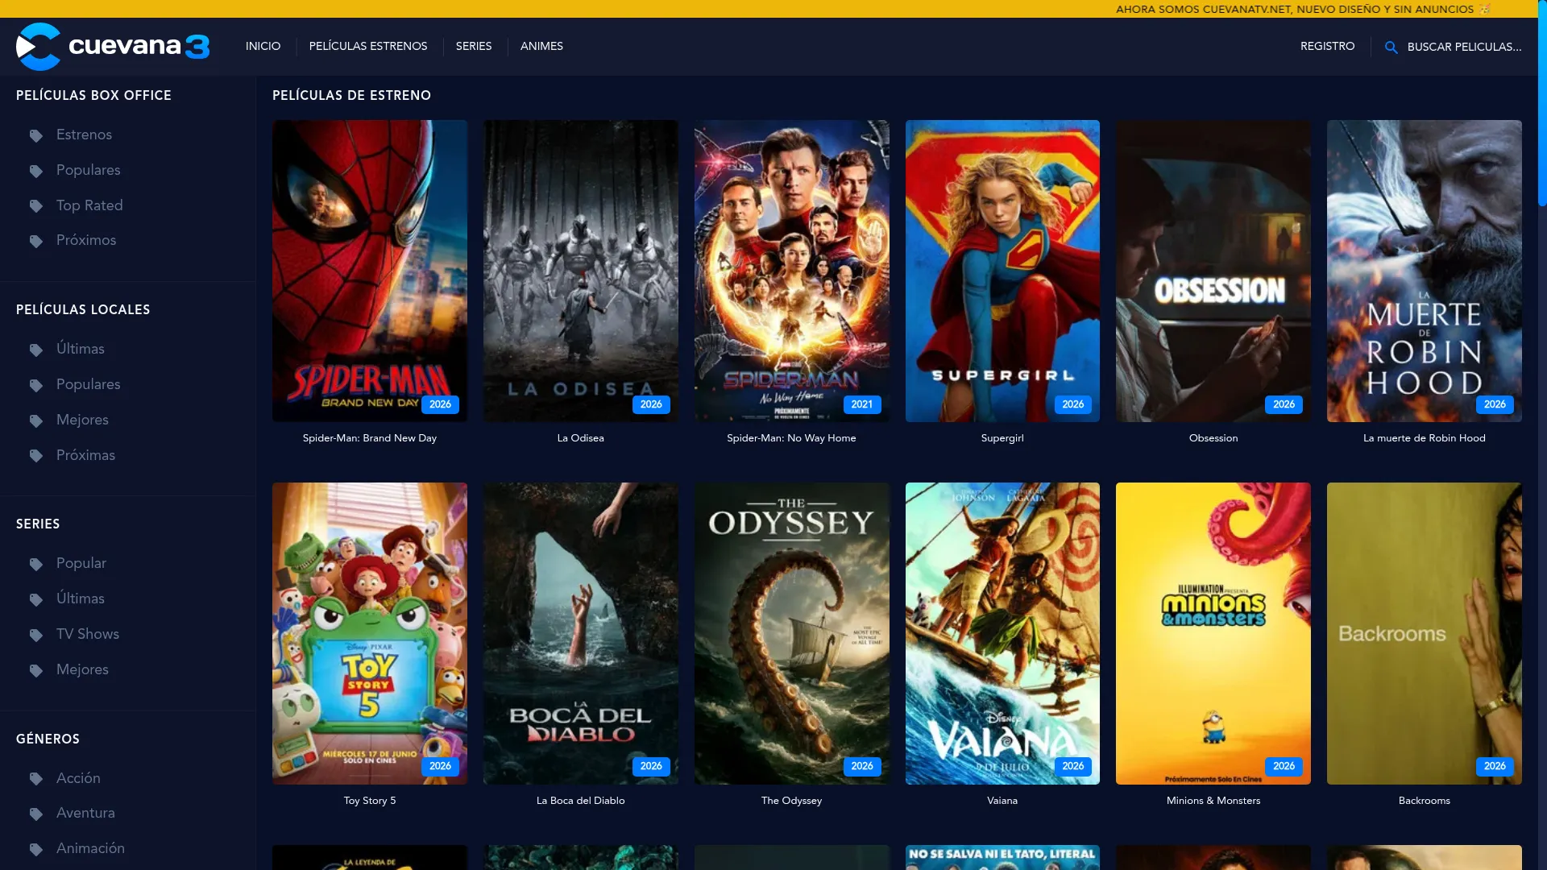Open the Obsession movie poster

1213,271
